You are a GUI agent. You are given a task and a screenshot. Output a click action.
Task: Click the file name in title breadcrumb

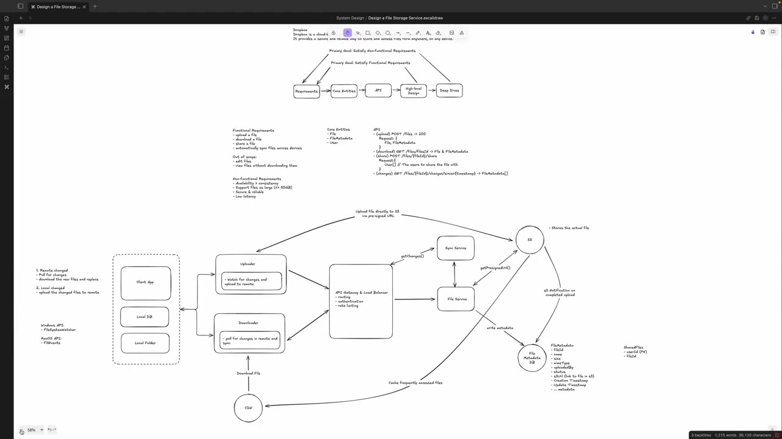pyautogui.click(x=406, y=18)
